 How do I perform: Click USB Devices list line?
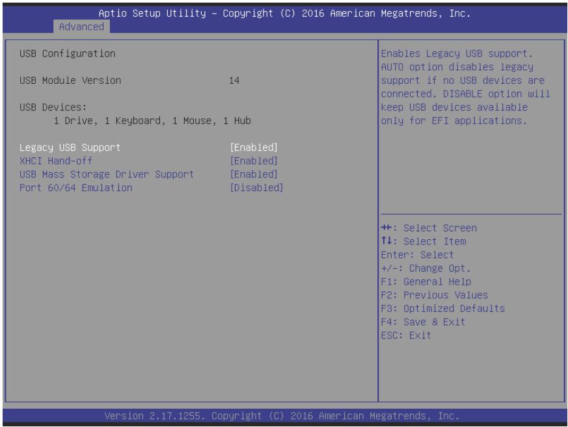[x=152, y=120]
